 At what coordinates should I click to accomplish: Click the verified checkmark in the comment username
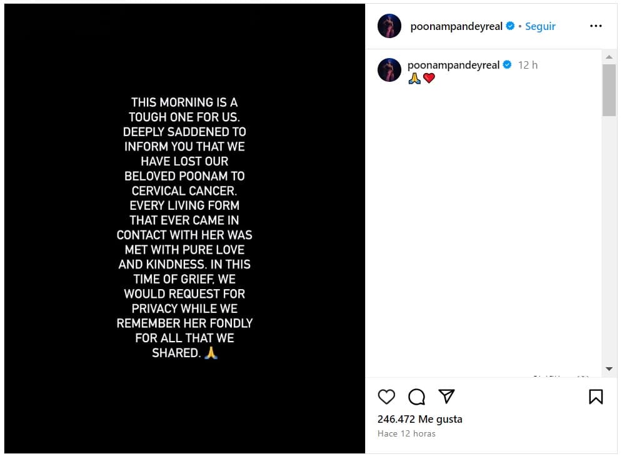508,64
